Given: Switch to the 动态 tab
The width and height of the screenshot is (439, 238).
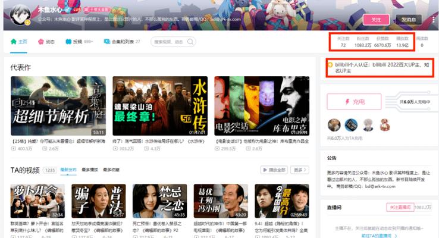Looking at the screenshot, I should [x=46, y=42].
